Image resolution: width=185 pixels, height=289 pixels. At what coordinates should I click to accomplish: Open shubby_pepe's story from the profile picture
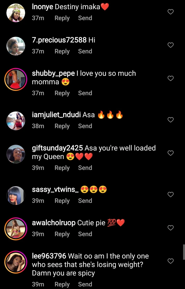pyautogui.click(x=16, y=79)
